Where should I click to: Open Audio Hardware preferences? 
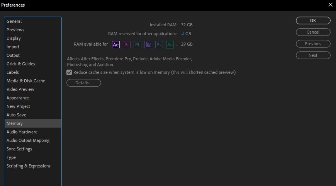[x=33, y=132]
